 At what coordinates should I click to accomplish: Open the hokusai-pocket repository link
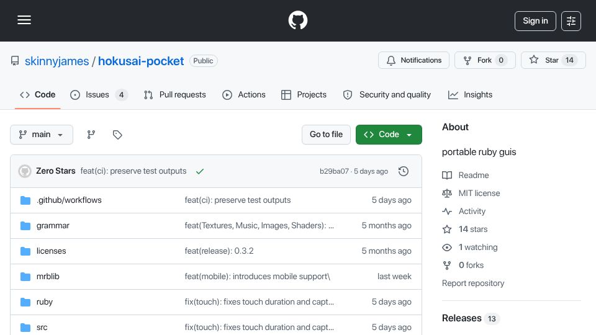(141, 61)
